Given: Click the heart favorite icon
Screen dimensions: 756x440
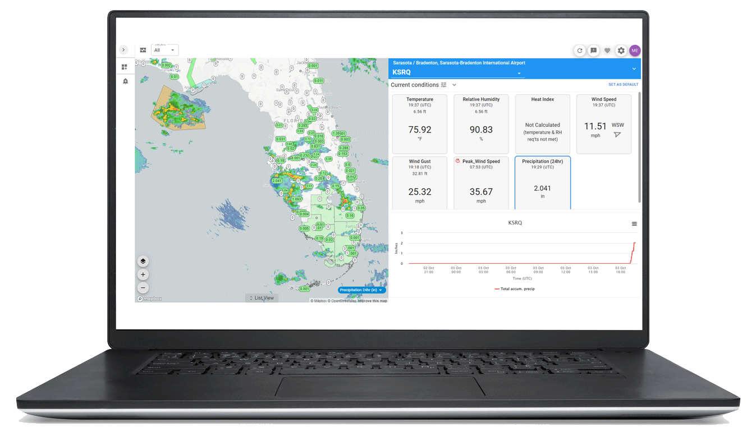Looking at the screenshot, I should (x=607, y=51).
